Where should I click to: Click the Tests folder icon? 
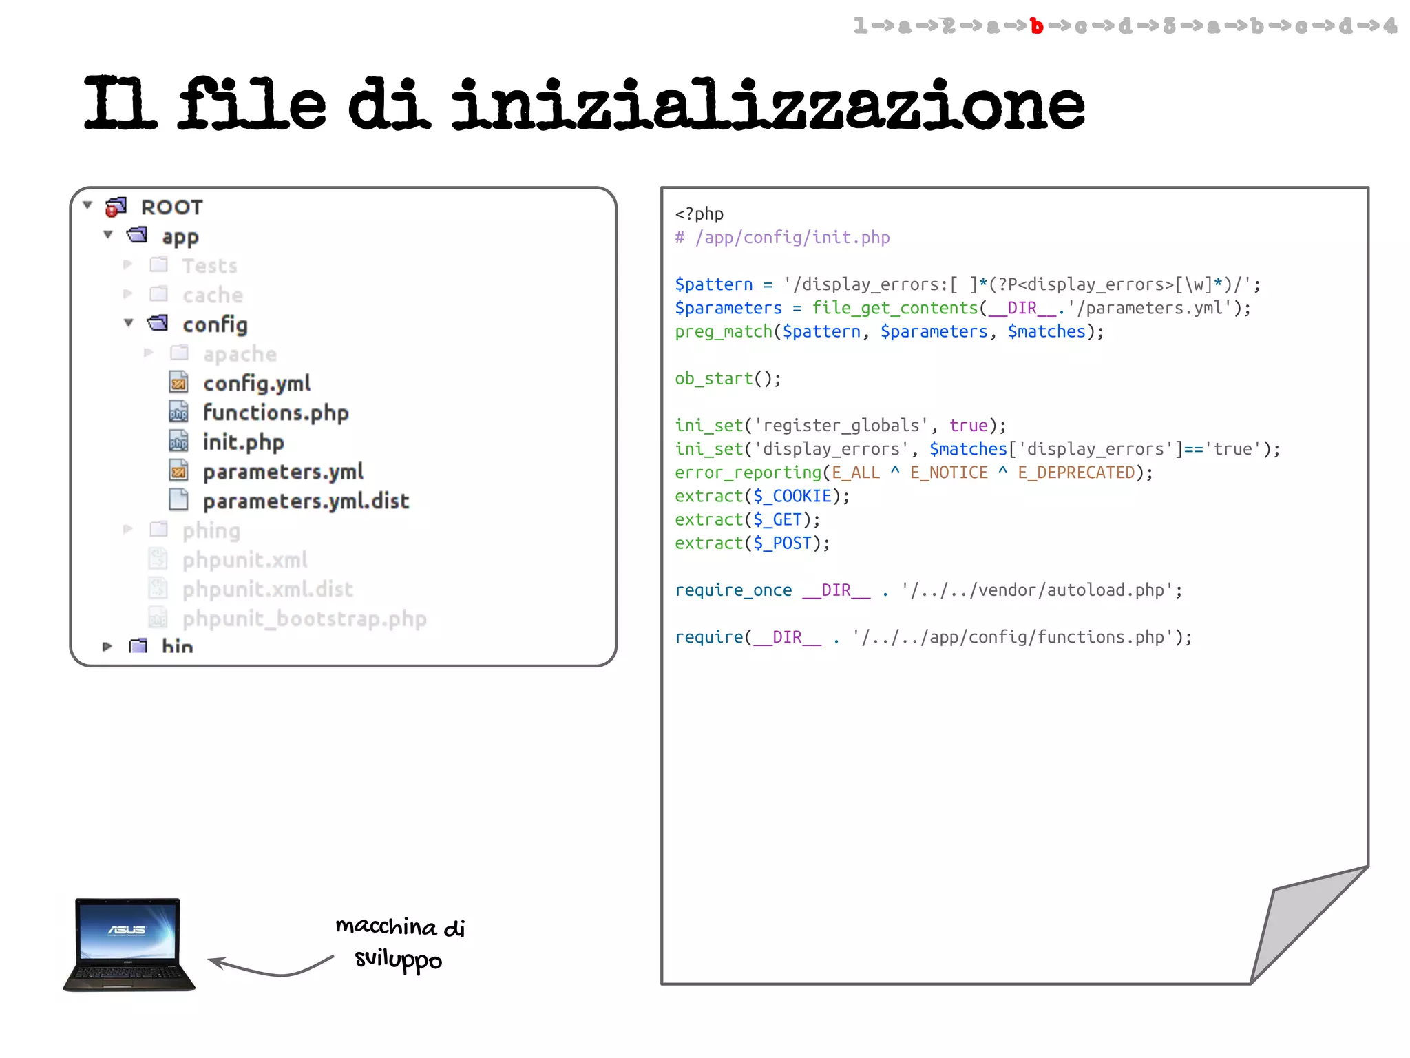click(x=158, y=264)
